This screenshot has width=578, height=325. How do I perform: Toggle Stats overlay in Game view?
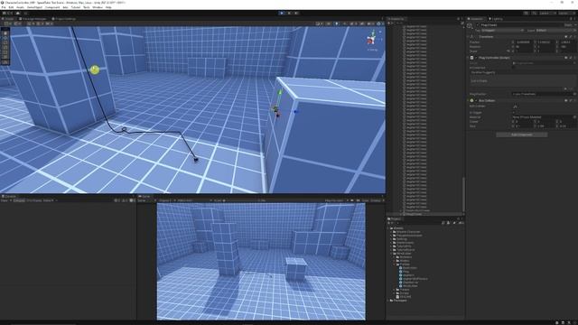(x=365, y=200)
